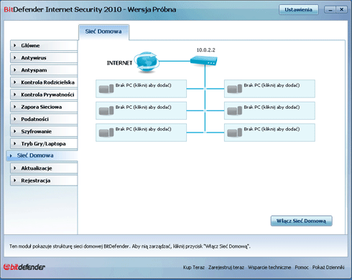This screenshot has height=280, width=352.
Task: Expand arrow next to Zapora Sieciowa
Action: tap(15, 107)
